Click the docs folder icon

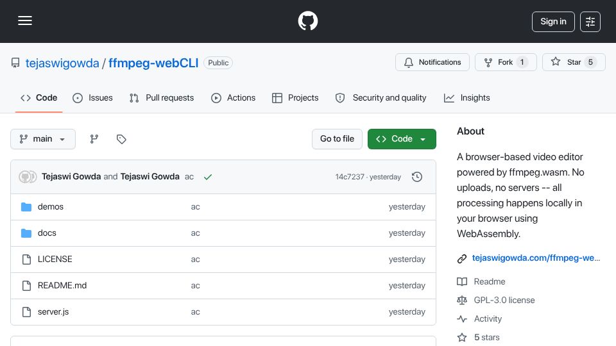click(26, 233)
